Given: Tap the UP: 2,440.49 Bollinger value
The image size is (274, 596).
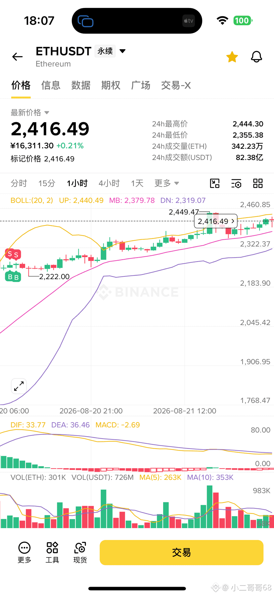Looking at the screenshot, I should pyautogui.click(x=81, y=200).
